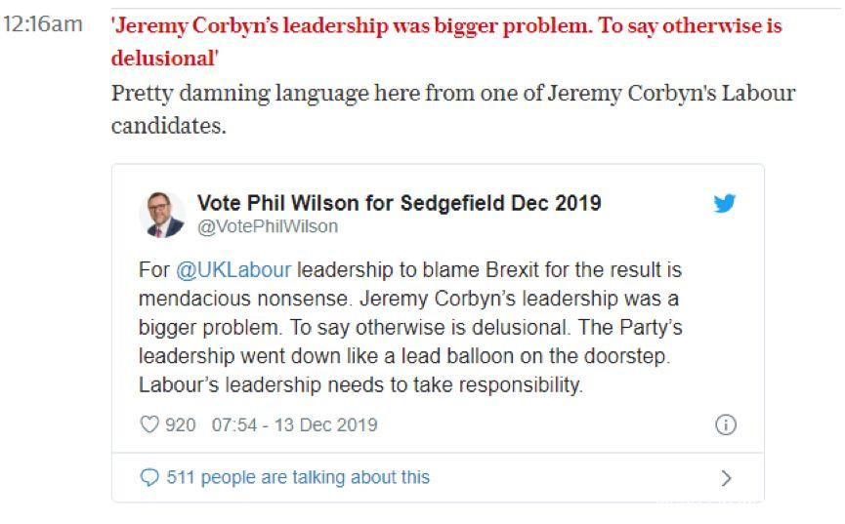Expand the conversation with the right chevron
Viewport: 845px width, 524px height.
tap(725, 478)
